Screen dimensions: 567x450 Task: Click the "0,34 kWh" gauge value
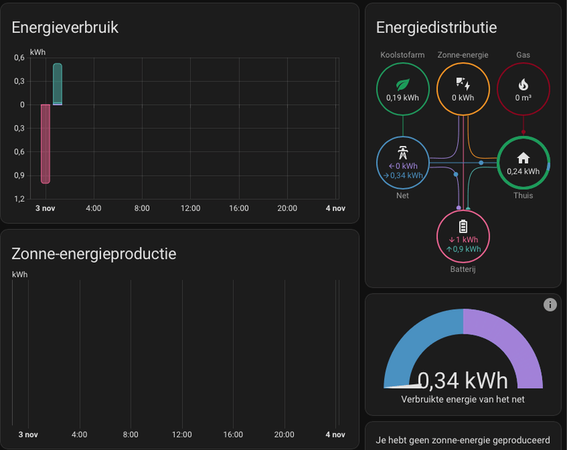tap(463, 381)
